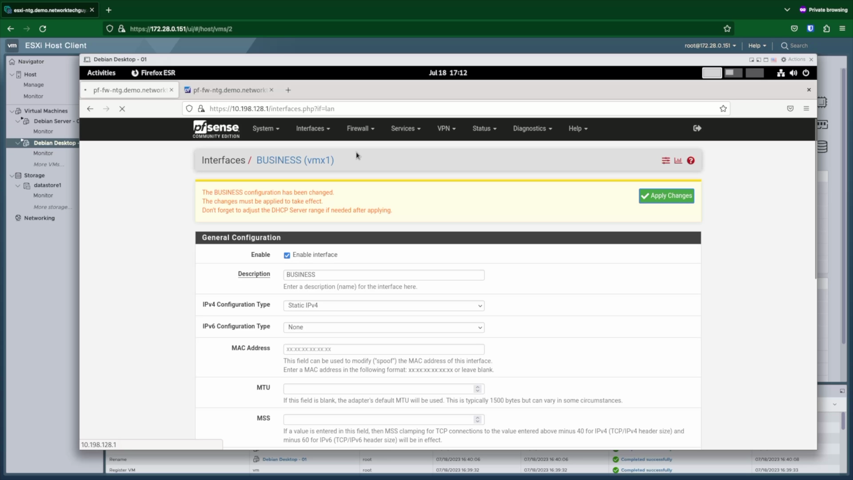Open the IPv4 Configuration Type dropdown

tap(384, 306)
